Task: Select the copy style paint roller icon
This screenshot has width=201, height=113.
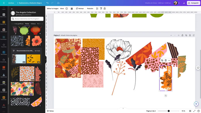Action: [x=101, y=8]
